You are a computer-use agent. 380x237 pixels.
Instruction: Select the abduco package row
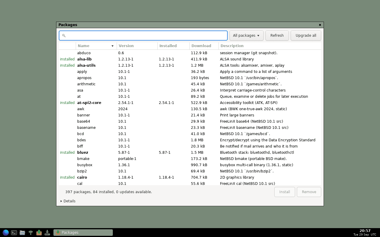tap(190, 53)
